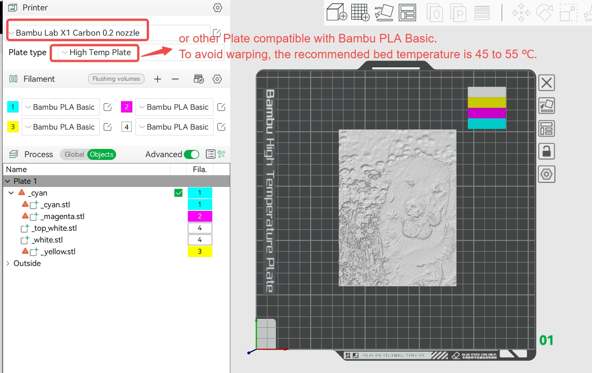
Task: Switch Process to Objects
Action: (102, 154)
